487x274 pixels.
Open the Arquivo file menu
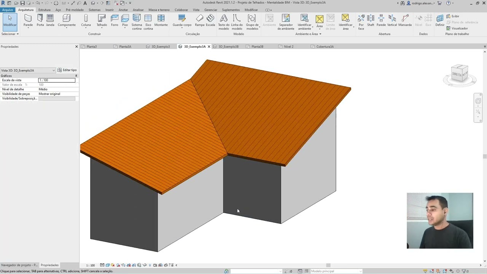pyautogui.click(x=7, y=10)
